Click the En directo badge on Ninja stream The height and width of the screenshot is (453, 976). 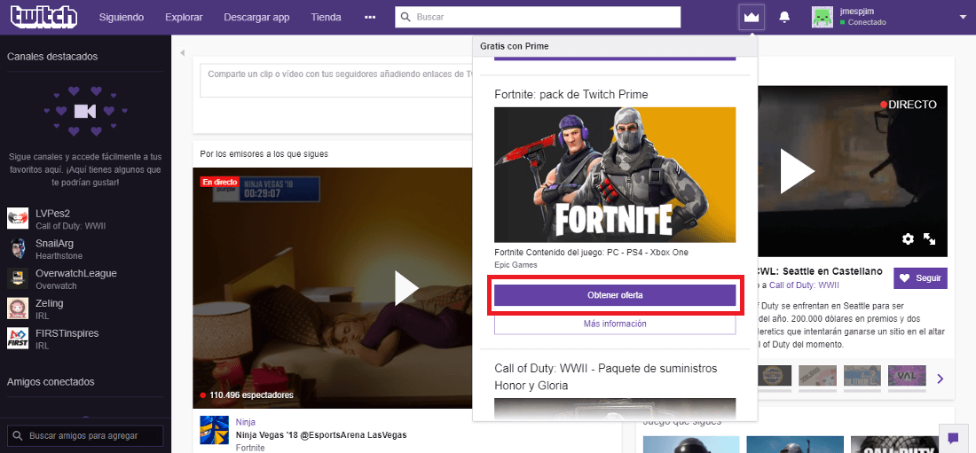click(219, 183)
